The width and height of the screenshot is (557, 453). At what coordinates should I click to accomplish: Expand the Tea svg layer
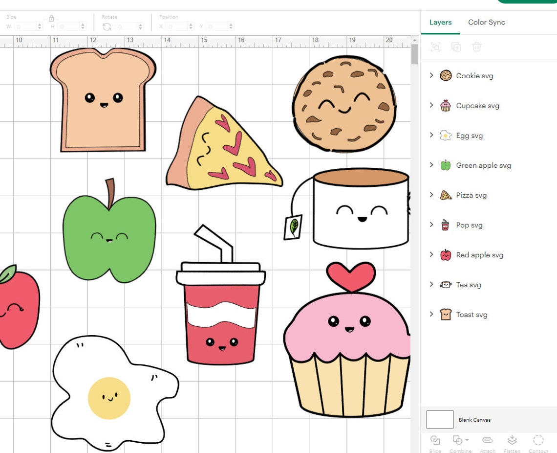[x=431, y=284]
